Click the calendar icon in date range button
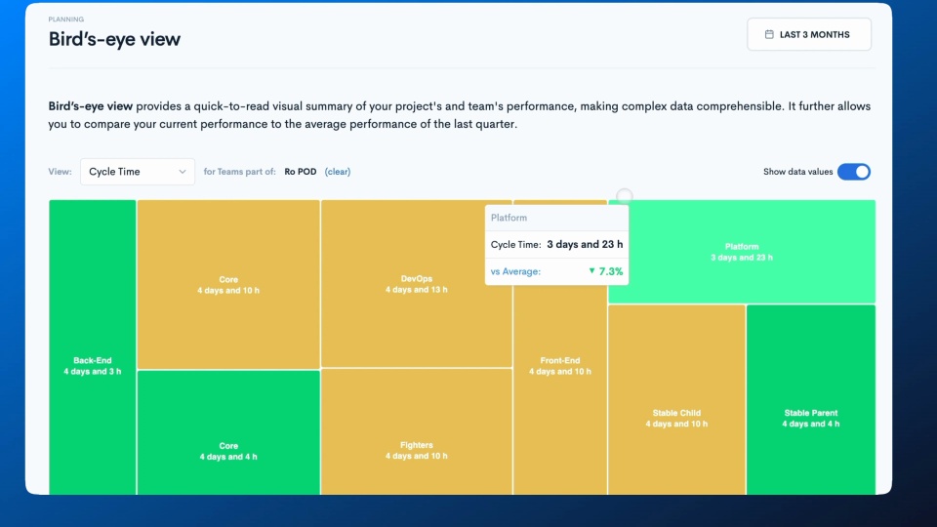This screenshot has width=937, height=527. pyautogui.click(x=769, y=35)
